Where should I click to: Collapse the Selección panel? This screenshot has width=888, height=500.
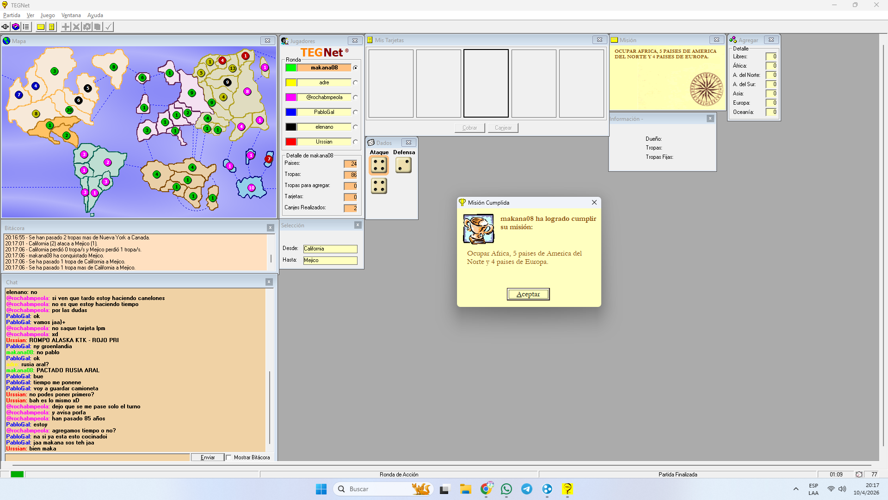tap(358, 225)
